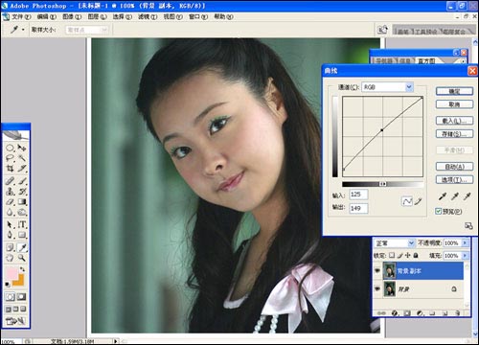
Task: Click the 确定 OK button in Curves
Action: 454,91
